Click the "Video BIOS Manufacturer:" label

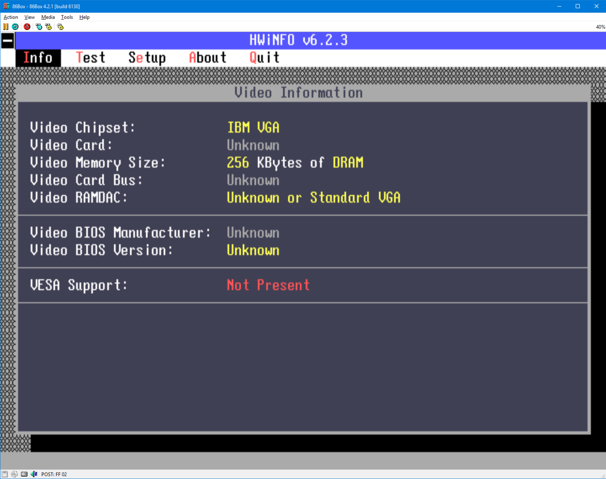(x=121, y=233)
